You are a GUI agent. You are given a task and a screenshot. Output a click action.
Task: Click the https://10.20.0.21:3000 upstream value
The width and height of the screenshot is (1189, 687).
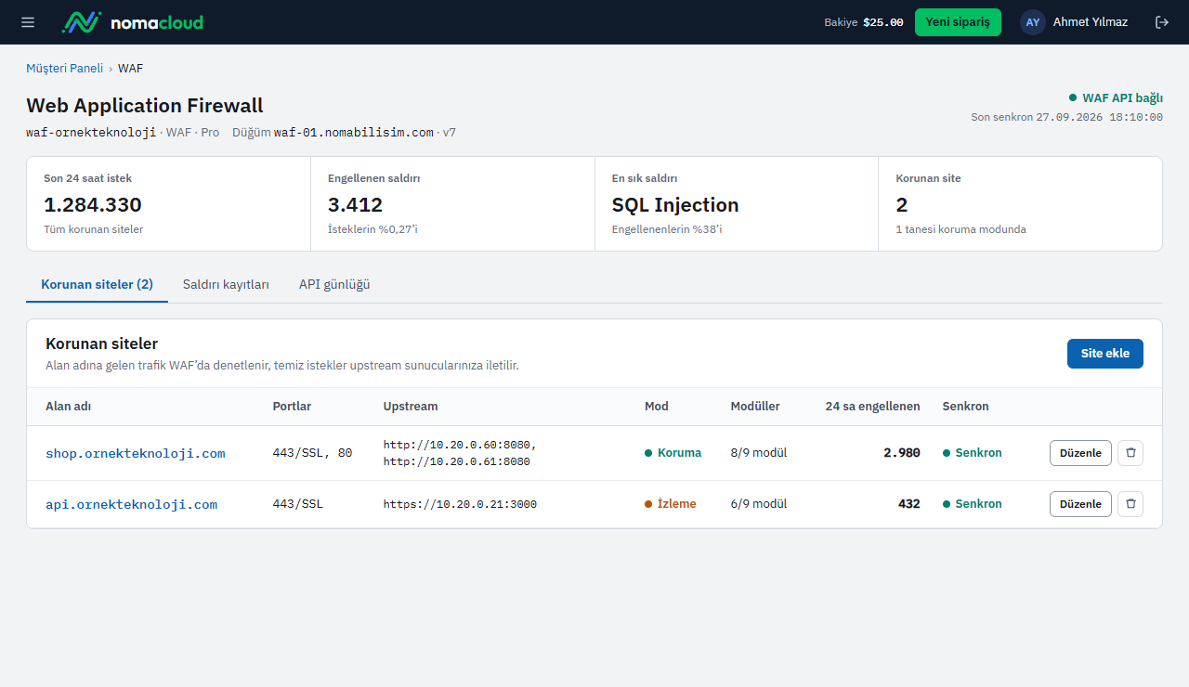(x=460, y=504)
